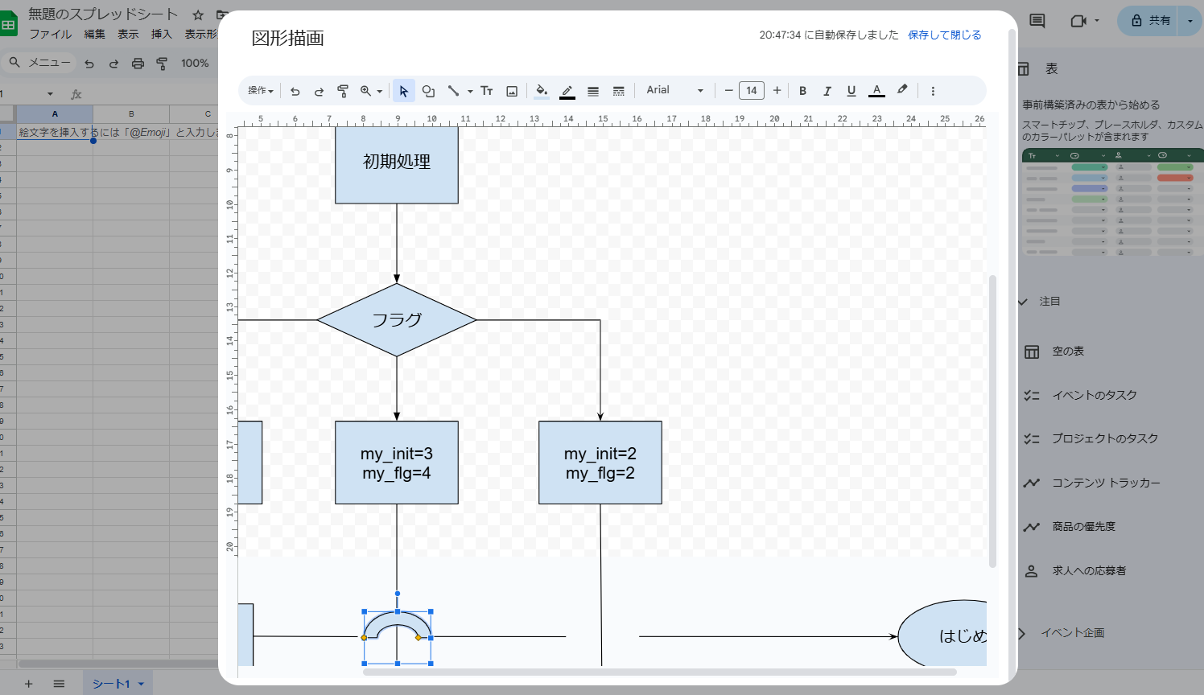Select イベントのタスク template
The width and height of the screenshot is (1204, 695).
coord(1095,395)
